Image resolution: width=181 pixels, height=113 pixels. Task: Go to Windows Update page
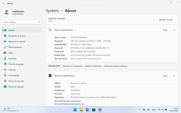point(22,87)
